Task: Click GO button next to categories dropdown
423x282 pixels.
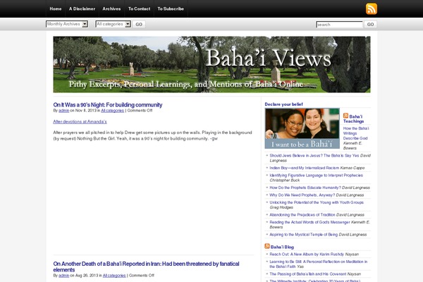Action: pyautogui.click(x=139, y=24)
